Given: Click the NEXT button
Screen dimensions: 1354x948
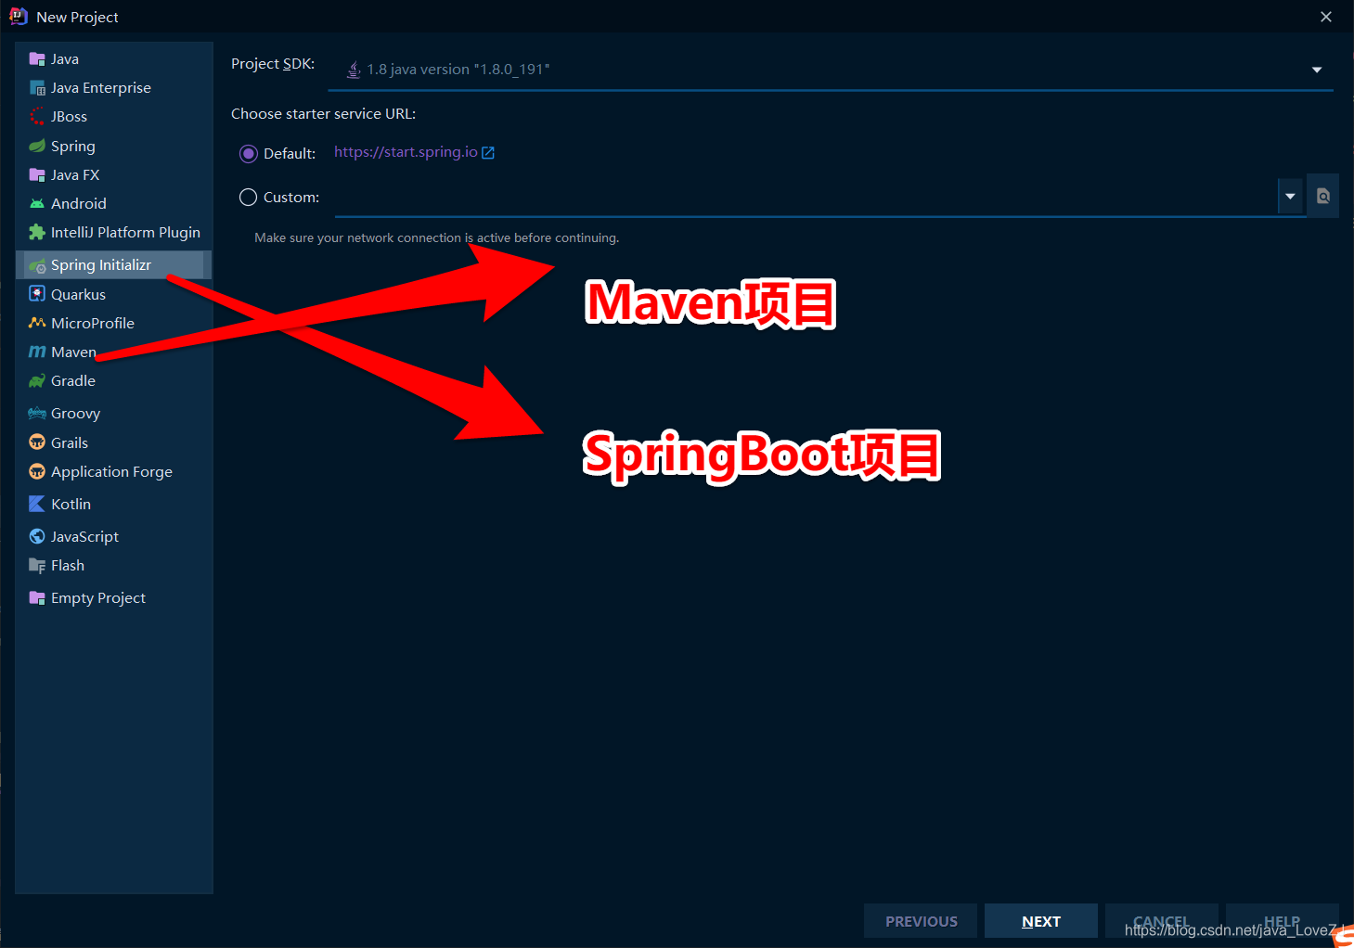Looking at the screenshot, I should (x=1041, y=921).
